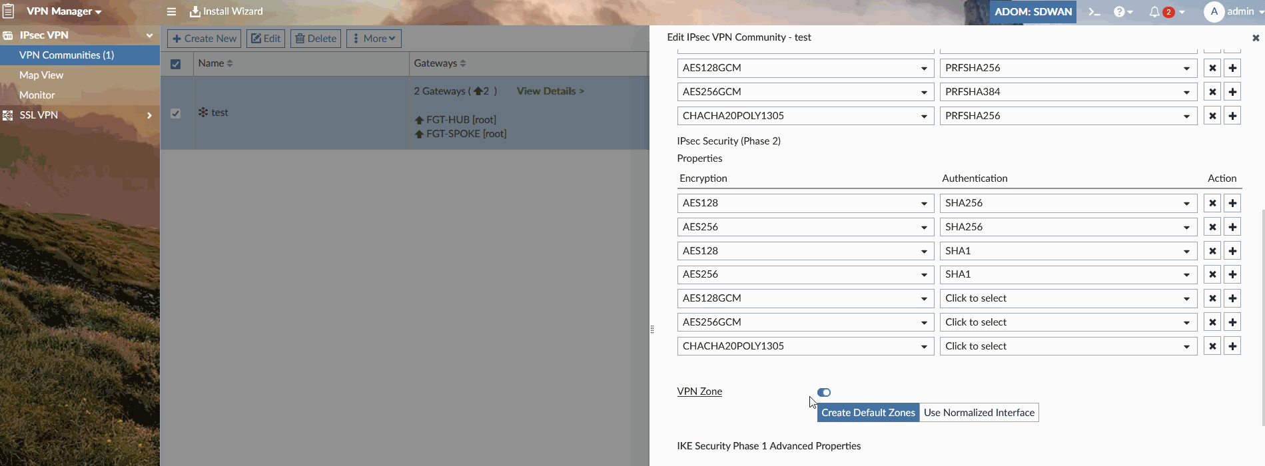Toggle the hamburger sidebar menu icon
Image resolution: width=1265 pixels, height=466 pixels.
[171, 11]
